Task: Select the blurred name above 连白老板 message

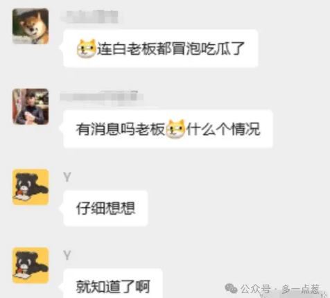Action: point(89,17)
